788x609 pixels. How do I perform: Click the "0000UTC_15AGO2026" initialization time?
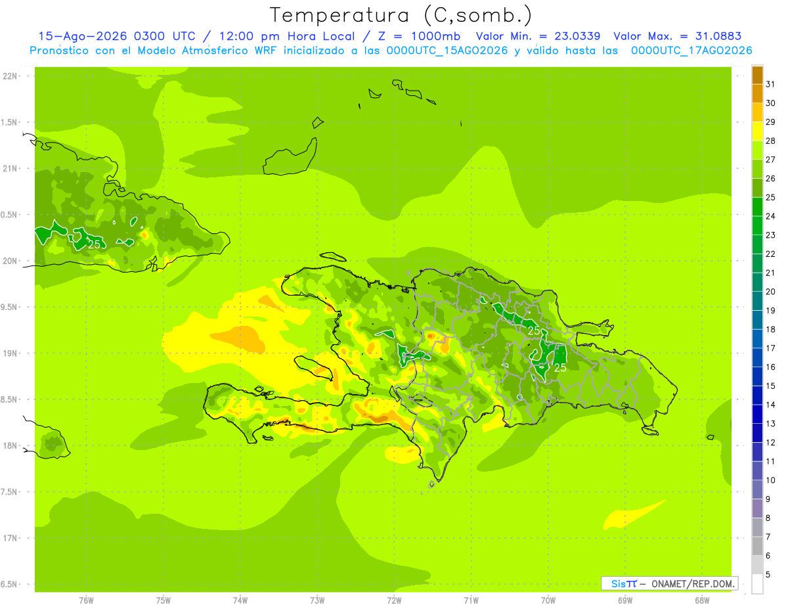(447, 51)
